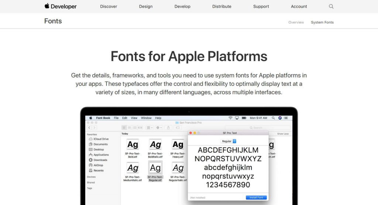Screen dimensions: 378x205
Task: Open the Font Book File menu
Action: point(116,118)
